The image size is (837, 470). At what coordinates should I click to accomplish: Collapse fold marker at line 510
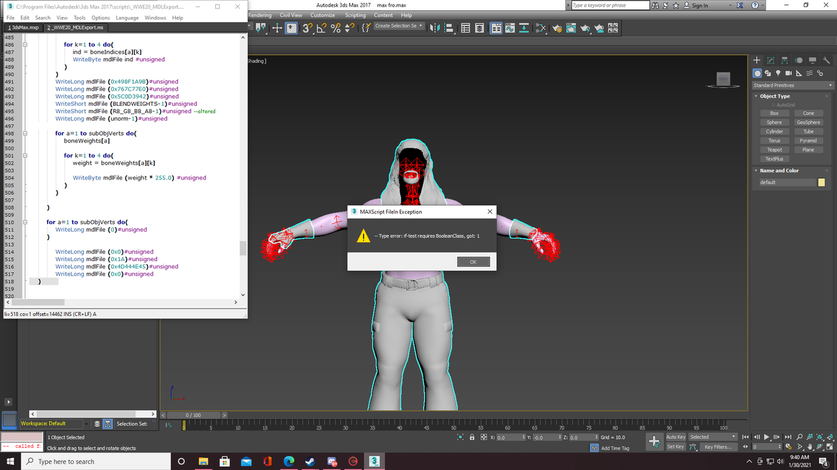point(25,222)
